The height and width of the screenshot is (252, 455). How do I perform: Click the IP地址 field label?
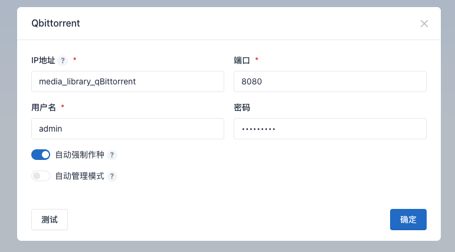[x=43, y=60]
